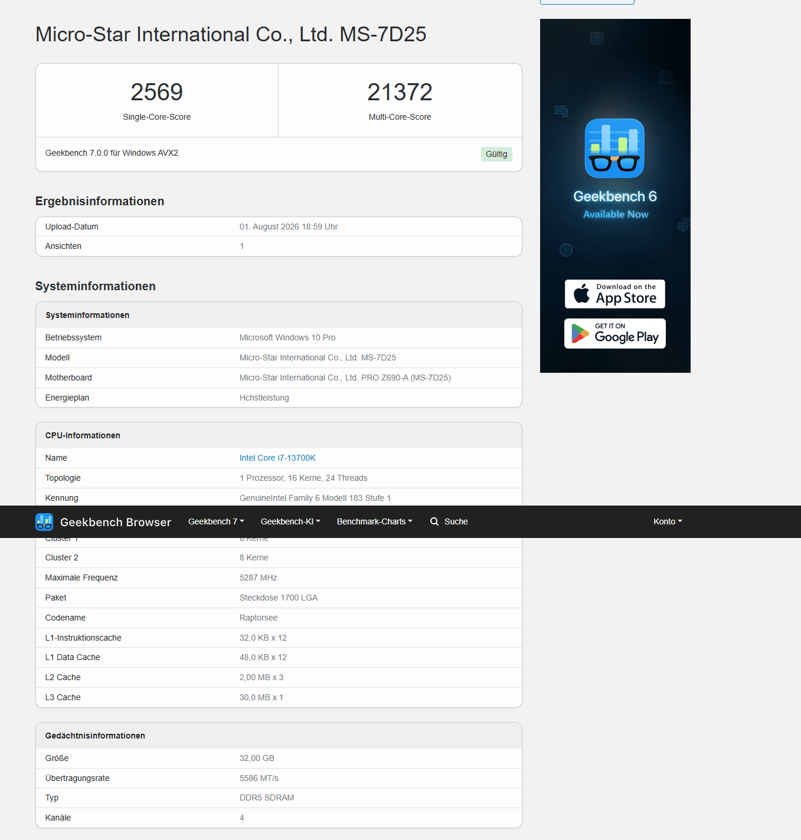Image resolution: width=801 pixels, height=840 pixels.
Task: Click the topology value with 24 Threads
Action: click(303, 478)
